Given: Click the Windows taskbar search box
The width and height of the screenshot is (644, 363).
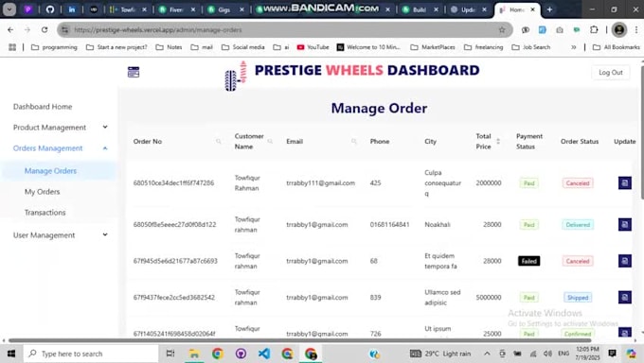Looking at the screenshot, I should coord(90,354).
